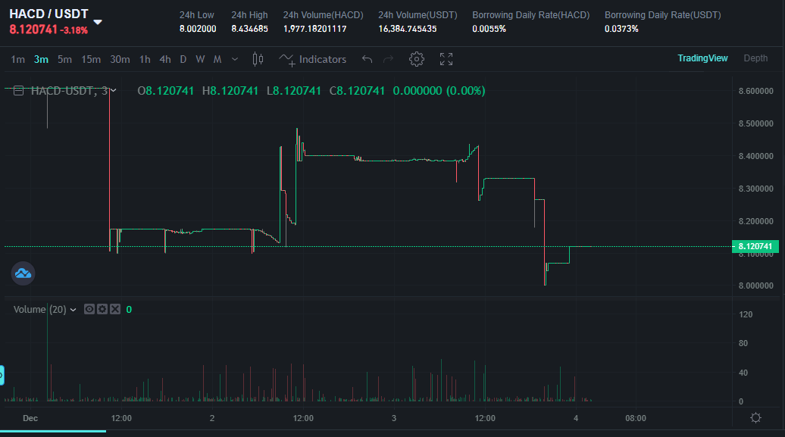Click the HACD-USDT legend square icon
This screenshot has height=437, width=785.
tap(18, 91)
